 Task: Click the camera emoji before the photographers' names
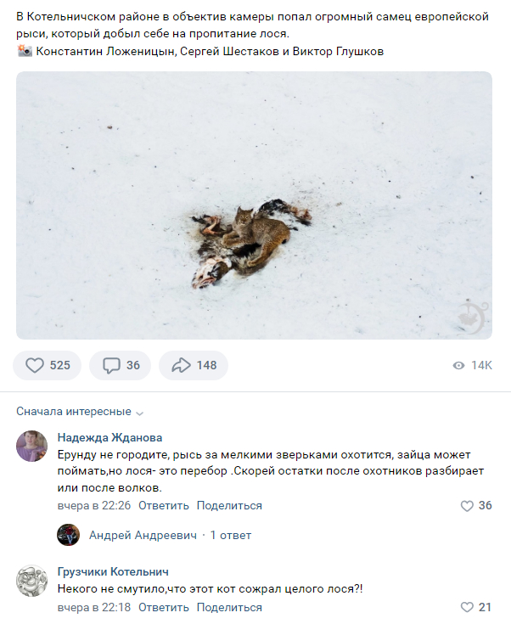[25, 51]
